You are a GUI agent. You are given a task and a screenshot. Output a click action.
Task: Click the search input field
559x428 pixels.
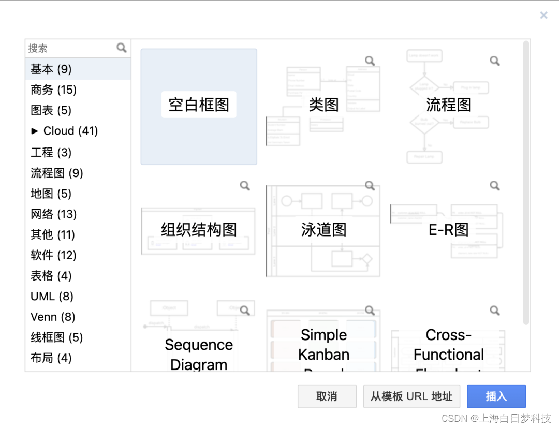tap(67, 48)
